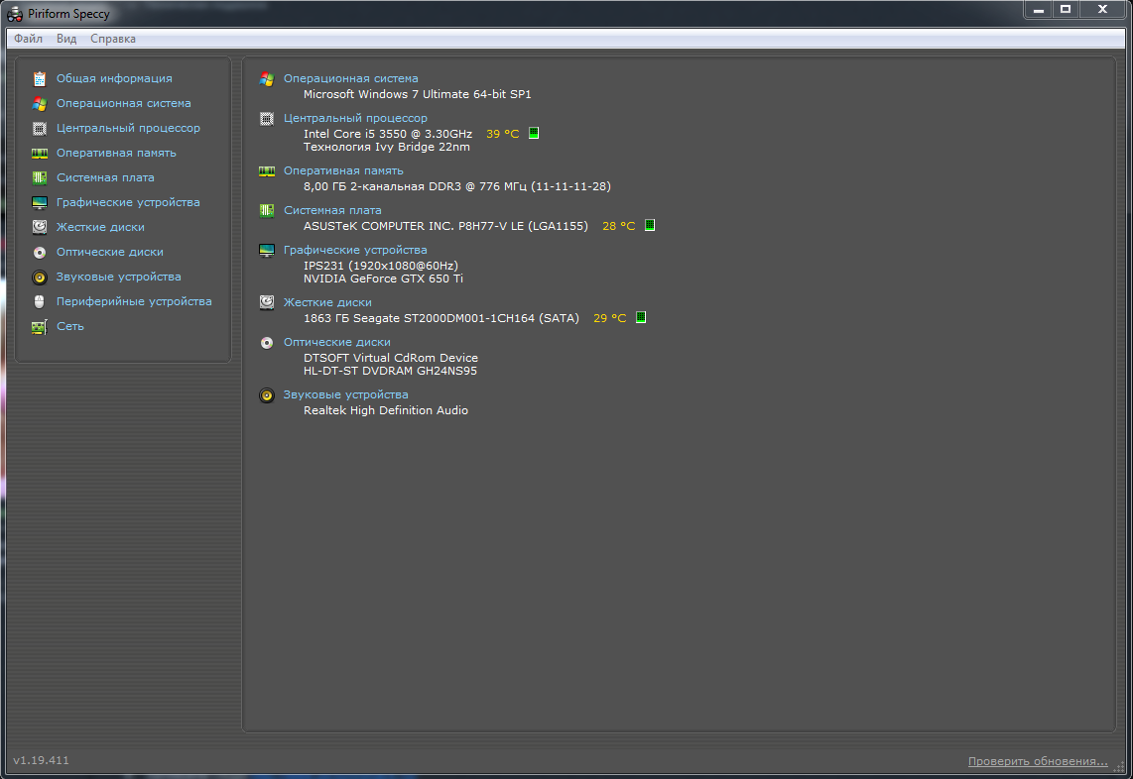Click the motherboard icon beside sidebar Системная плата

click(40, 177)
